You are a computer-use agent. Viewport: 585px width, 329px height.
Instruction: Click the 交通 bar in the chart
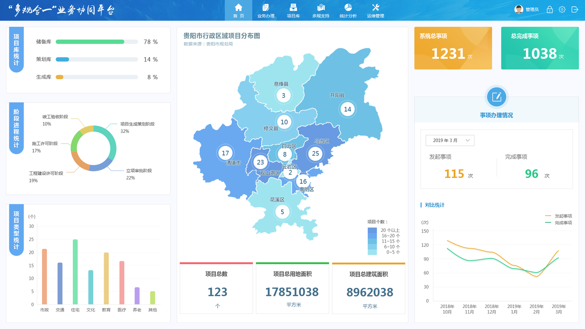pos(60,284)
